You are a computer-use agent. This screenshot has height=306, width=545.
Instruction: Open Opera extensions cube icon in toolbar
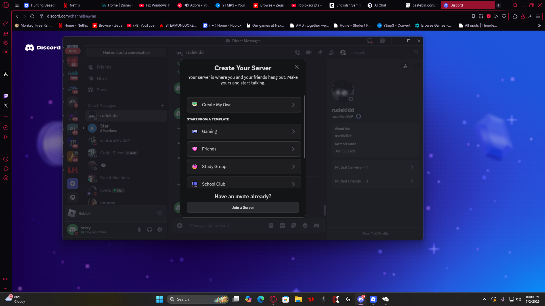point(515,16)
